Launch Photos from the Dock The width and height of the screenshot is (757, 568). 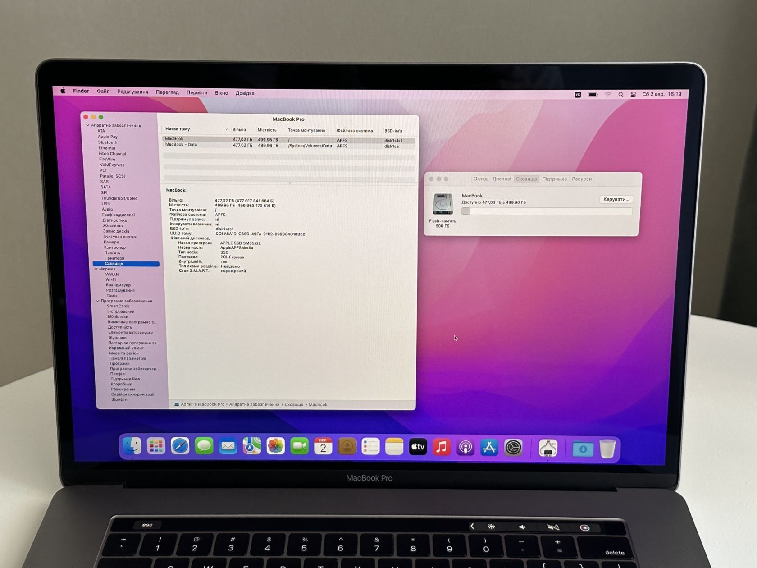[x=275, y=446]
